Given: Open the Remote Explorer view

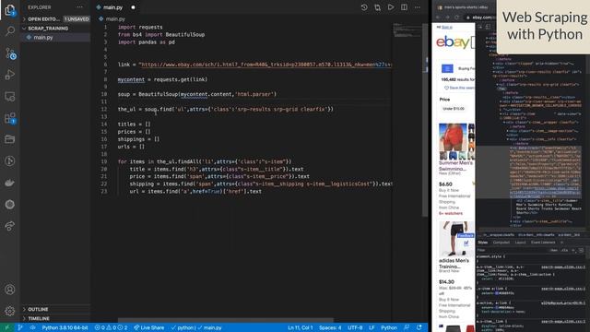Looking at the screenshot, I should [x=10, y=96].
